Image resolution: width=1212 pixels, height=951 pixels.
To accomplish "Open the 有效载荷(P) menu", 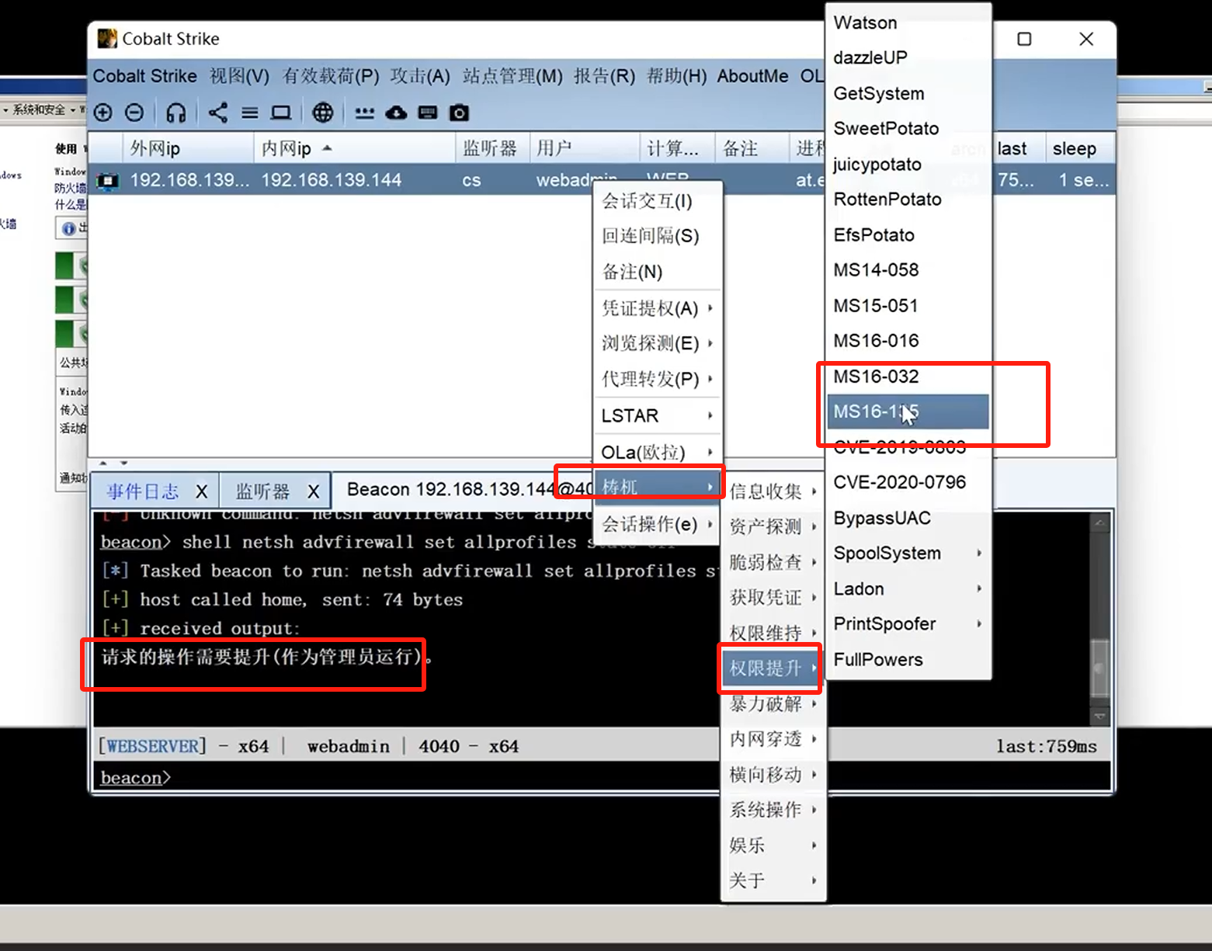I will (331, 76).
